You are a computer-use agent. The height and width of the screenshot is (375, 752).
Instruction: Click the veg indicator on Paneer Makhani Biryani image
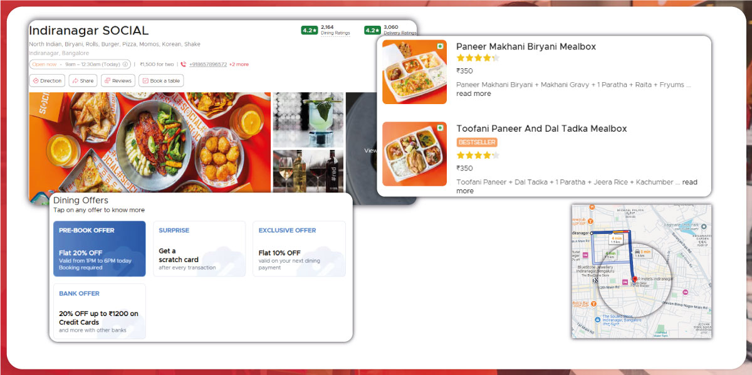tap(440, 46)
